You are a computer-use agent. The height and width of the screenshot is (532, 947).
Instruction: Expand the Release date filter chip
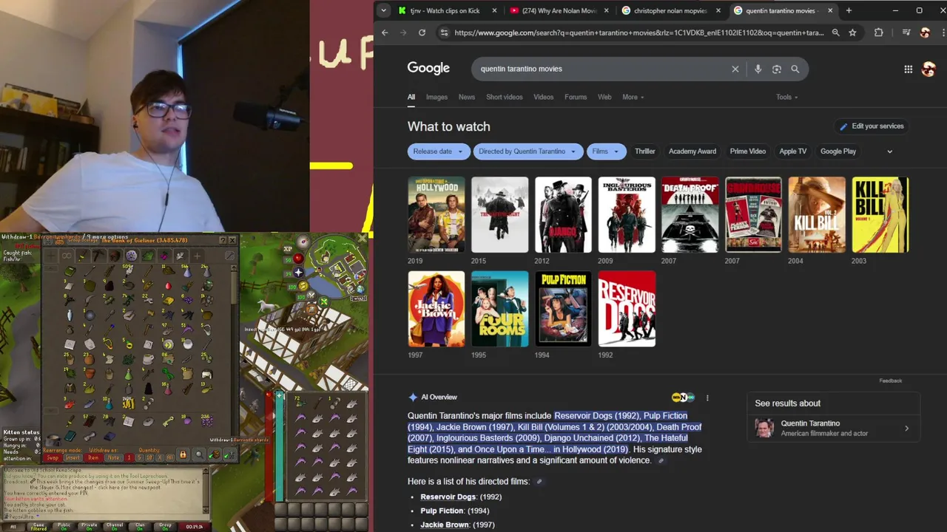tap(438, 151)
